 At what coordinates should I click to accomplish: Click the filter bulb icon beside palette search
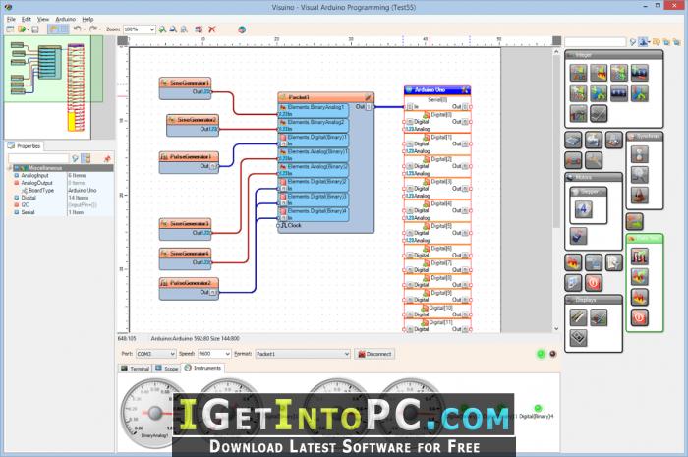tap(632, 42)
